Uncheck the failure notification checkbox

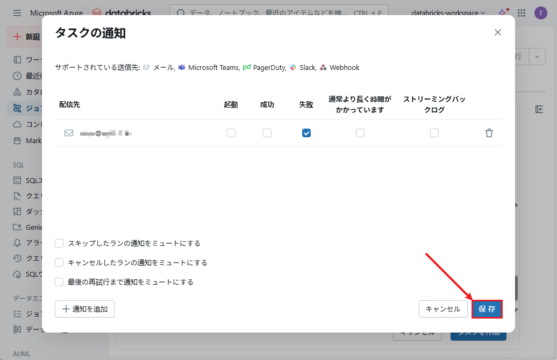306,133
